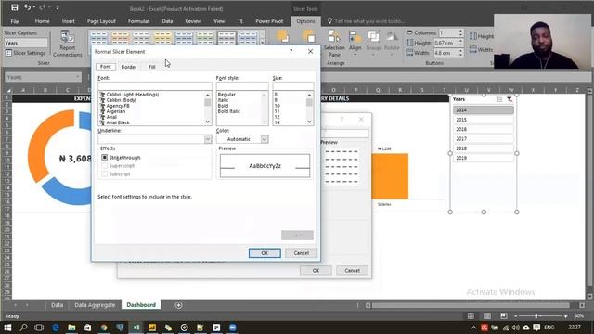The image size is (594, 334).
Task: Switch to Normal view in status bar
Action: pos(471,315)
